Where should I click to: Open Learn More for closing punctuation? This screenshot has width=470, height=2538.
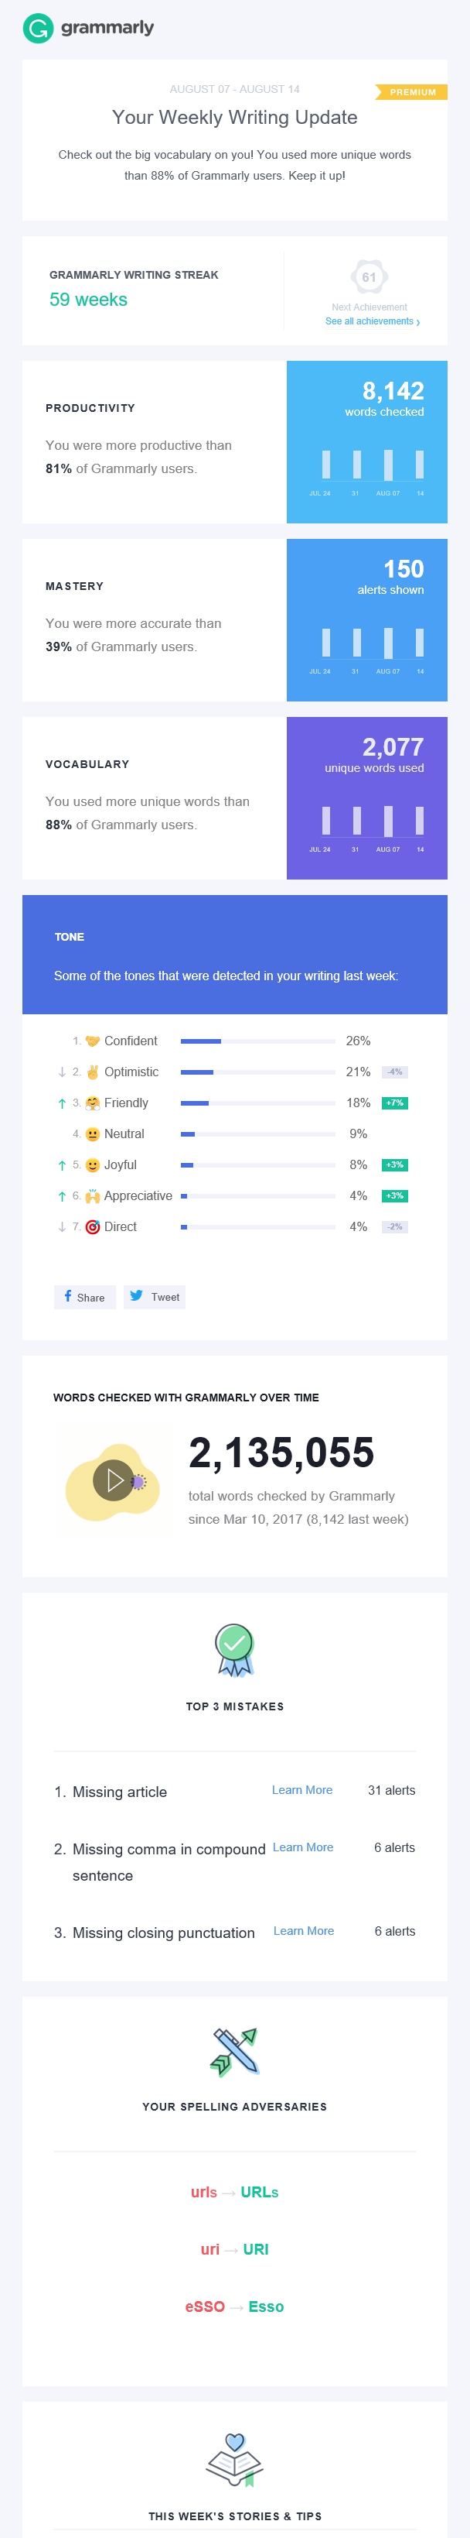pyautogui.click(x=304, y=1931)
